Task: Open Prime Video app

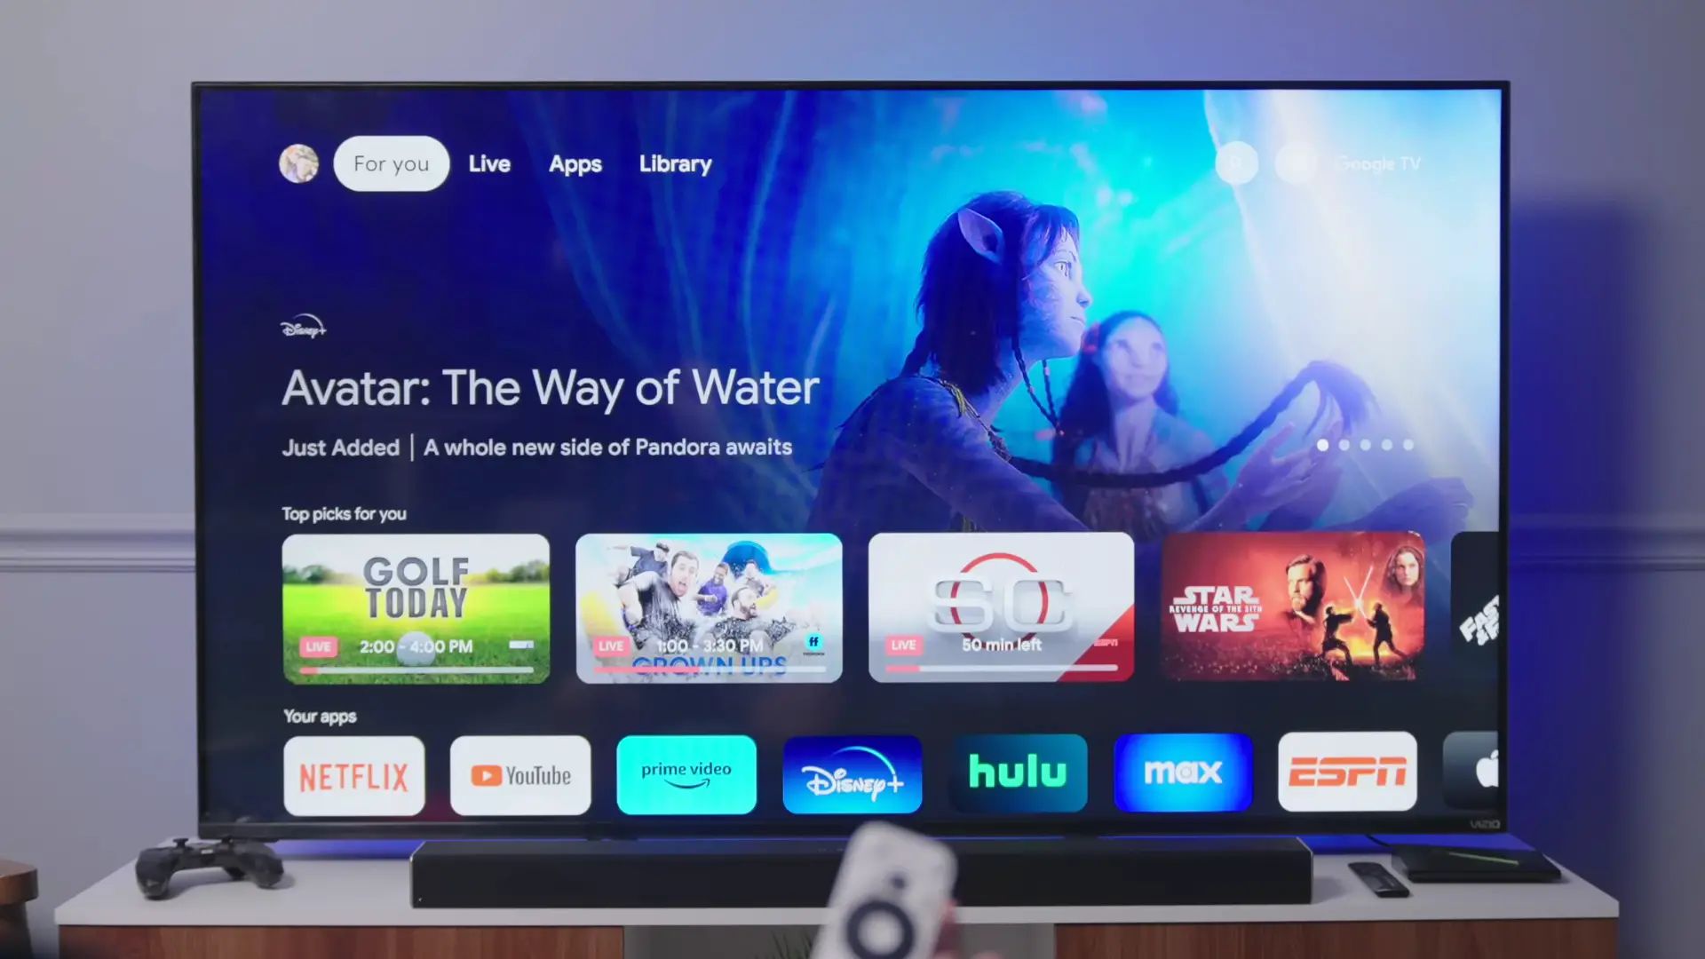Action: pos(685,774)
